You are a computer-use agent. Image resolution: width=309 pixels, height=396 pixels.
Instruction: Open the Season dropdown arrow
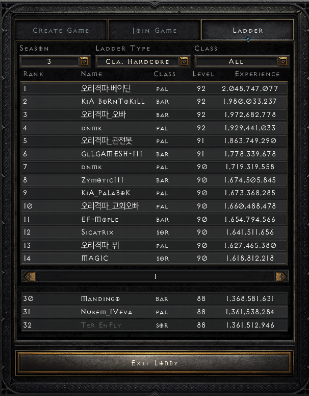click(x=84, y=61)
